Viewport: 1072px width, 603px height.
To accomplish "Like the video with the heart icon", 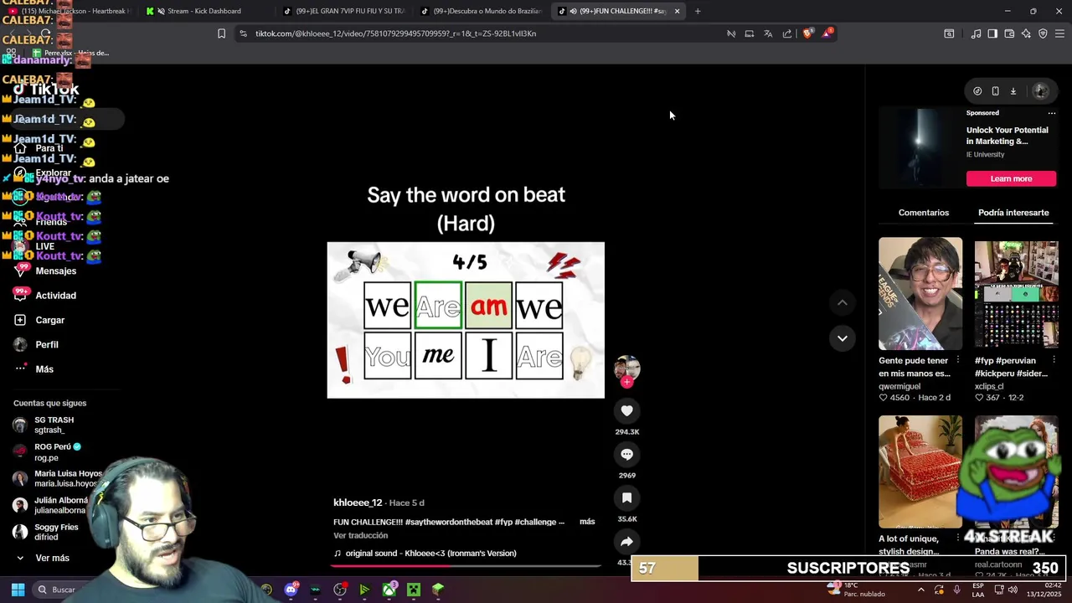I will pyautogui.click(x=626, y=410).
